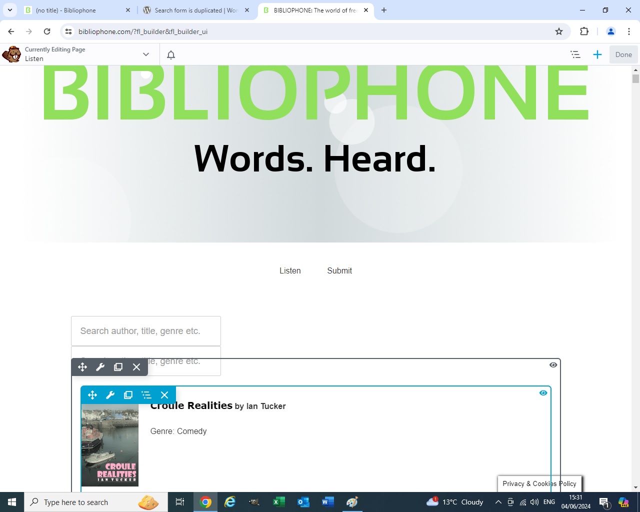Open the builder outline panel icon
The height and width of the screenshot is (512, 640).
click(575, 54)
